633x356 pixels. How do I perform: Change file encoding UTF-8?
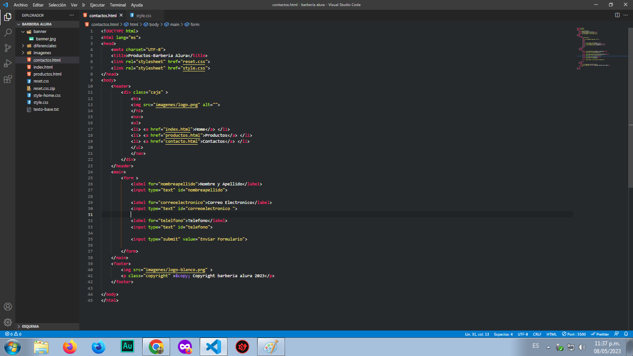[x=523, y=334]
